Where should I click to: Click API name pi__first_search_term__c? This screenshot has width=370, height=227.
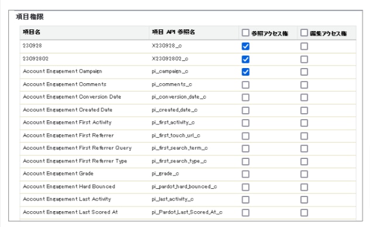pyautogui.click(x=180, y=148)
